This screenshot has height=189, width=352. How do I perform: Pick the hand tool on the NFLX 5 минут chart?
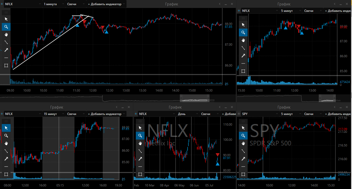point(243,40)
